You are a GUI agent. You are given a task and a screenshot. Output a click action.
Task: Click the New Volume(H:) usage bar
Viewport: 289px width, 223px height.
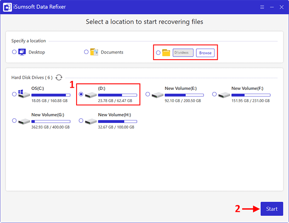[118, 121]
